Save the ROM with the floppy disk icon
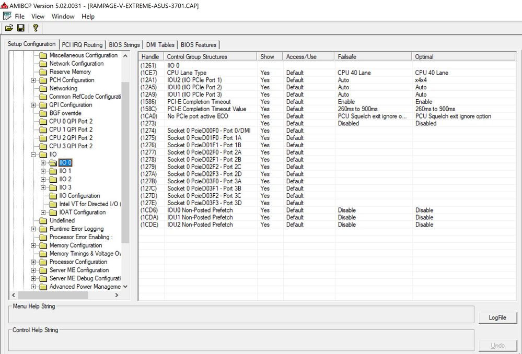This screenshot has height=354, width=522. 21,28
